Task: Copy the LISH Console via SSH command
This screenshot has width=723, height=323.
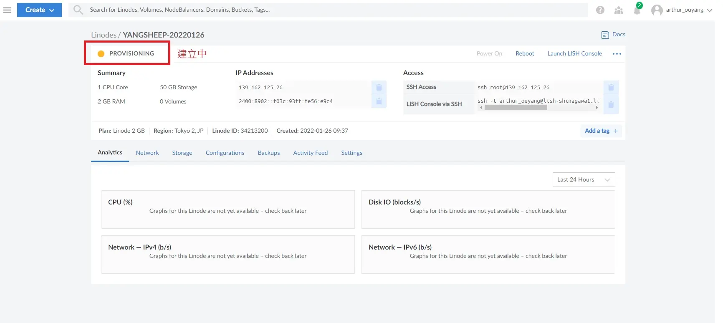Action: tap(611, 104)
